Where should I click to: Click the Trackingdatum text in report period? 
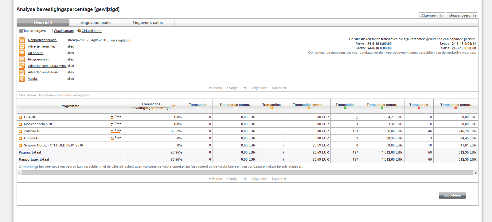120,40
